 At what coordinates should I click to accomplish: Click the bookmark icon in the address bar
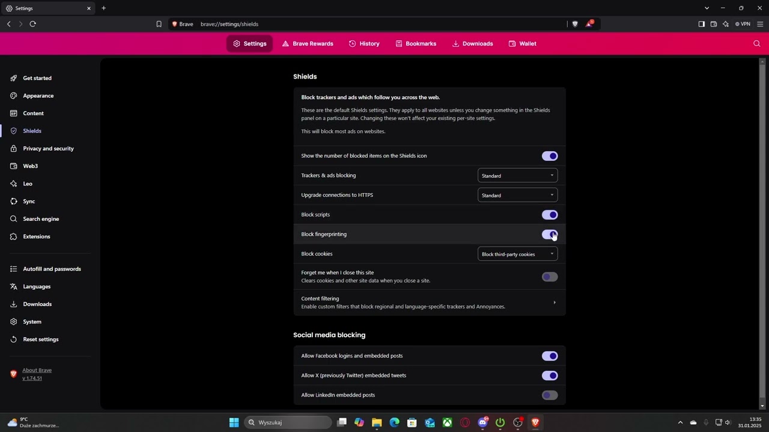tap(159, 24)
